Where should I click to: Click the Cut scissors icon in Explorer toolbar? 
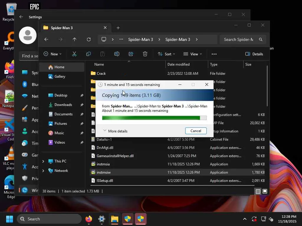click(x=74, y=54)
